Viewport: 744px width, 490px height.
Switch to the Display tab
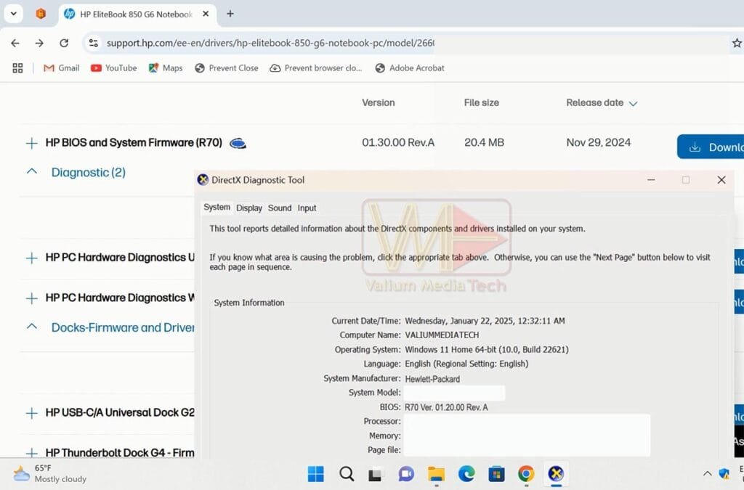pos(249,208)
